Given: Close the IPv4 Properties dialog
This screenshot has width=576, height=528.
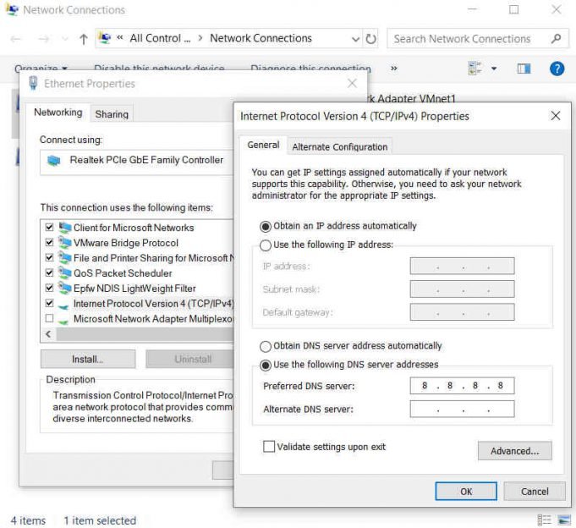Looking at the screenshot, I should click(x=556, y=116).
